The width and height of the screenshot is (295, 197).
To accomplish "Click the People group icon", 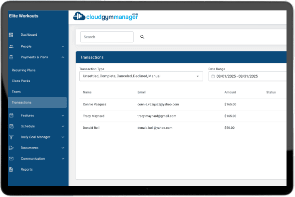I will (11, 46).
